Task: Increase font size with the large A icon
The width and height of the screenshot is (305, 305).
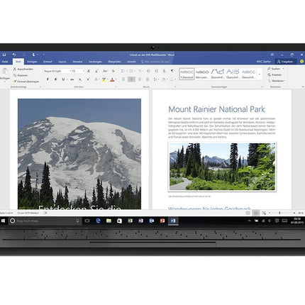Action: coord(89,71)
